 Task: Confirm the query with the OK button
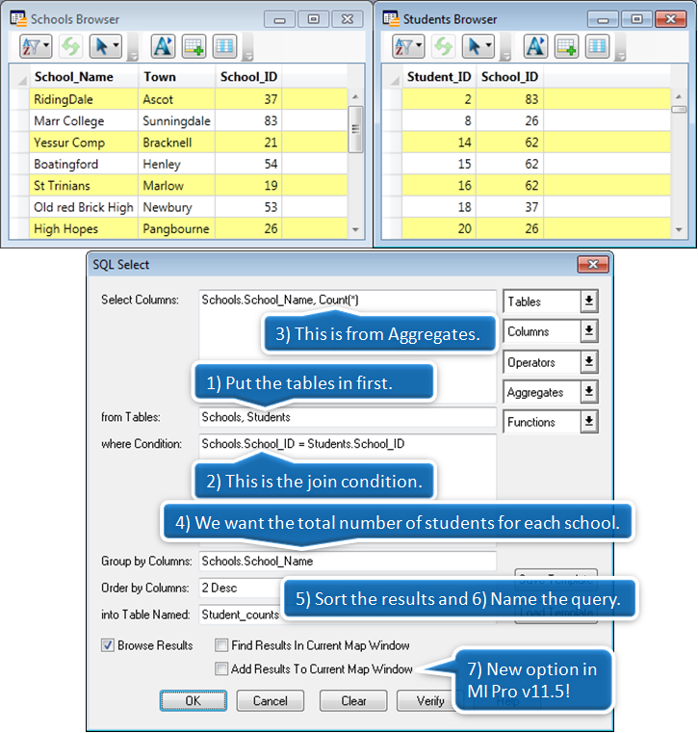pyautogui.click(x=194, y=700)
